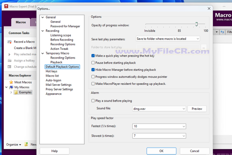Viewport: 232px width, 155px height.
Task: Click Folder to store last play field
Action: pos(168,47)
